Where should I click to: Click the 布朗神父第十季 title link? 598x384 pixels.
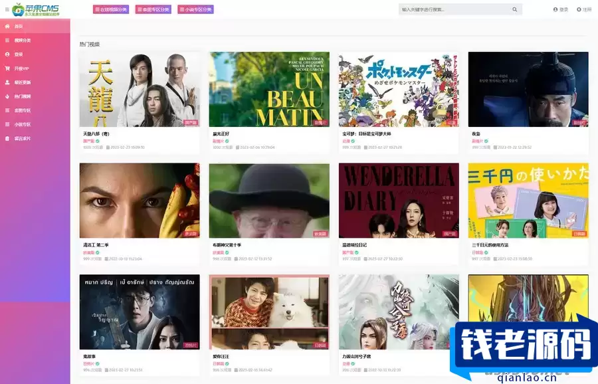227,245
